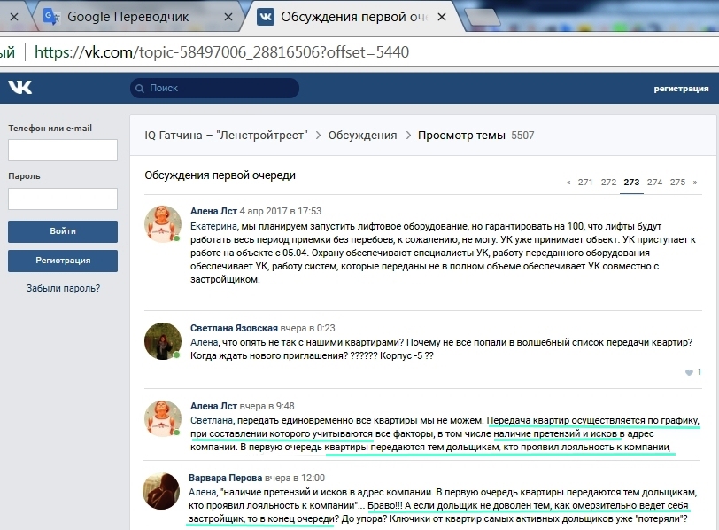Open the Забыли пароль? link

[63, 288]
